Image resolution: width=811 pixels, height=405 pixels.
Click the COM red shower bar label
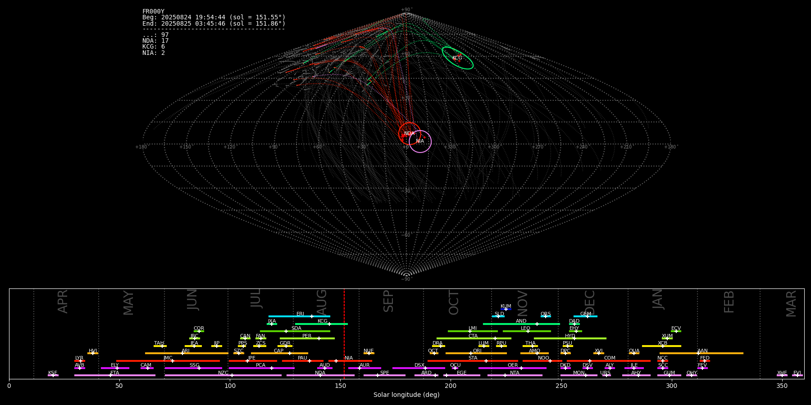[x=610, y=358]
